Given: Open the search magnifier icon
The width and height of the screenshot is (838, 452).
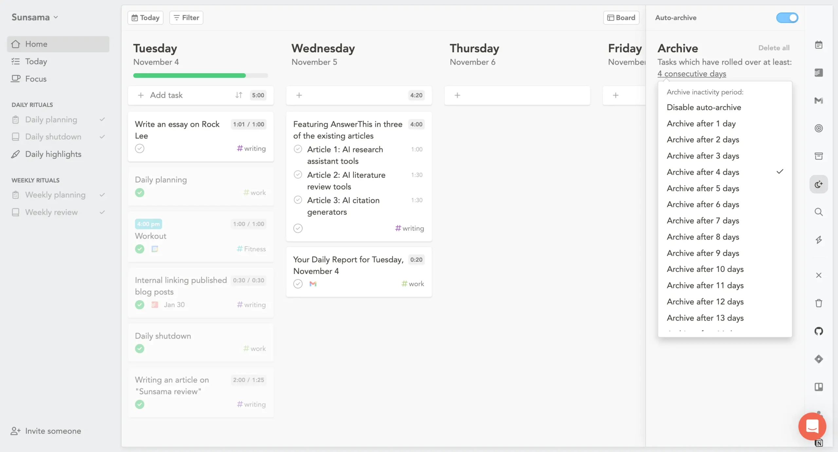Looking at the screenshot, I should pos(818,212).
